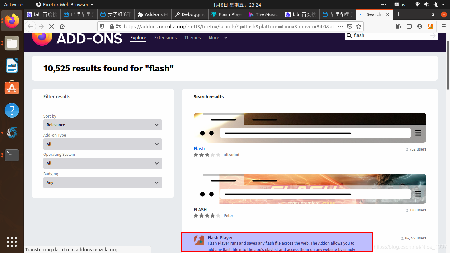Close the current Search results tab

(x=387, y=14)
